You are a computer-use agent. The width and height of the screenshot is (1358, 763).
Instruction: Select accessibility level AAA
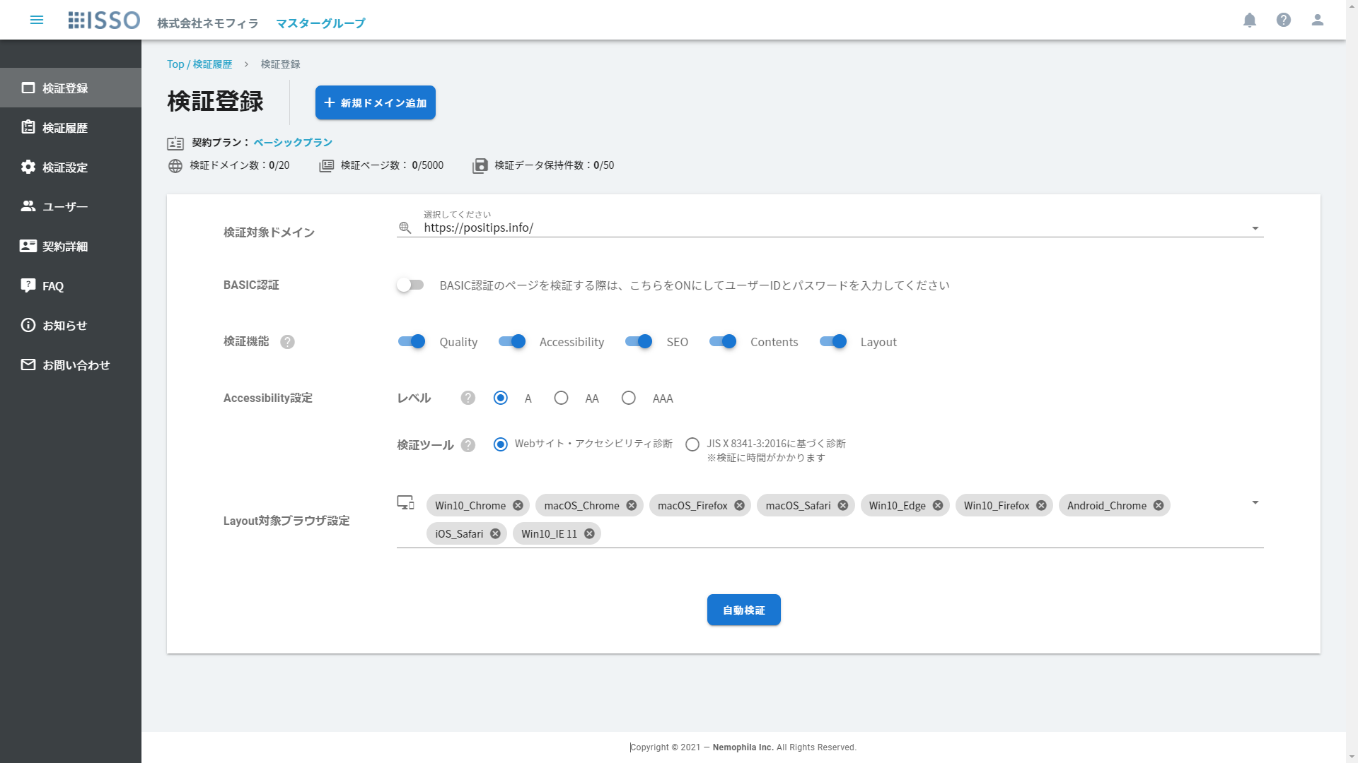tap(629, 398)
